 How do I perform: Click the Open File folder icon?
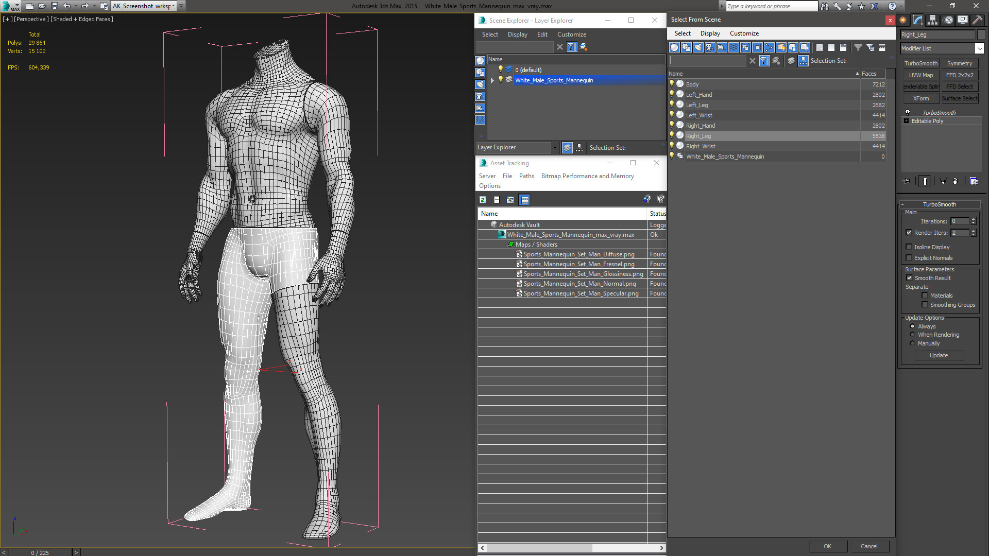point(42,6)
